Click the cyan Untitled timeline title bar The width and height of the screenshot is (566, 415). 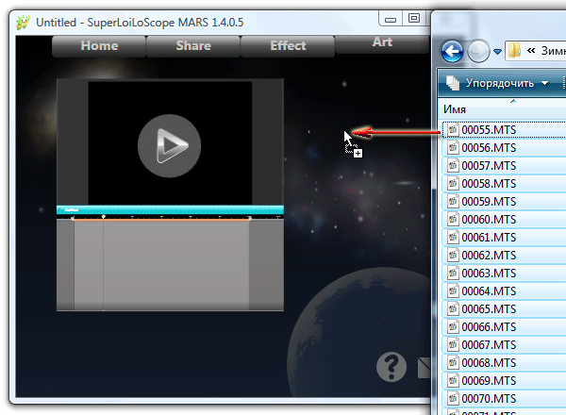tap(170, 209)
